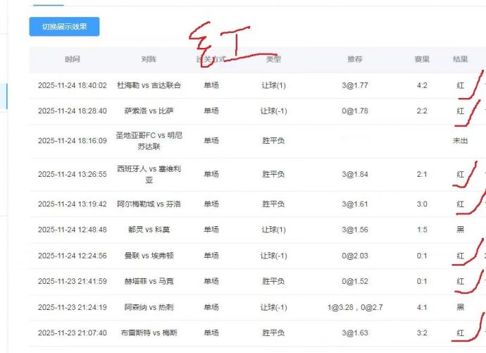Viewport: 486px width, 353px height.
Task: Open the 阿尔梅勒城 vs 芬洛 match
Action: click(x=149, y=204)
